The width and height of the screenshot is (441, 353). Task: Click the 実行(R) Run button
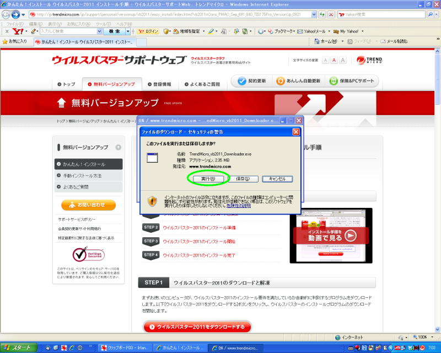pos(208,179)
